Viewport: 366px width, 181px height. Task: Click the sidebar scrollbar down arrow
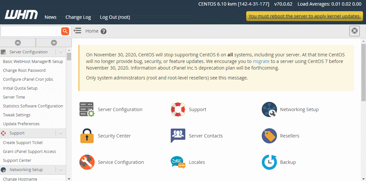point(69,179)
